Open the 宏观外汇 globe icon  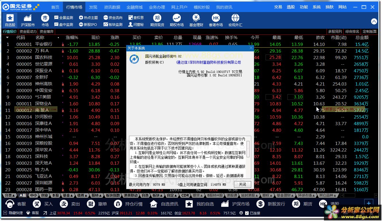click(x=235, y=20)
